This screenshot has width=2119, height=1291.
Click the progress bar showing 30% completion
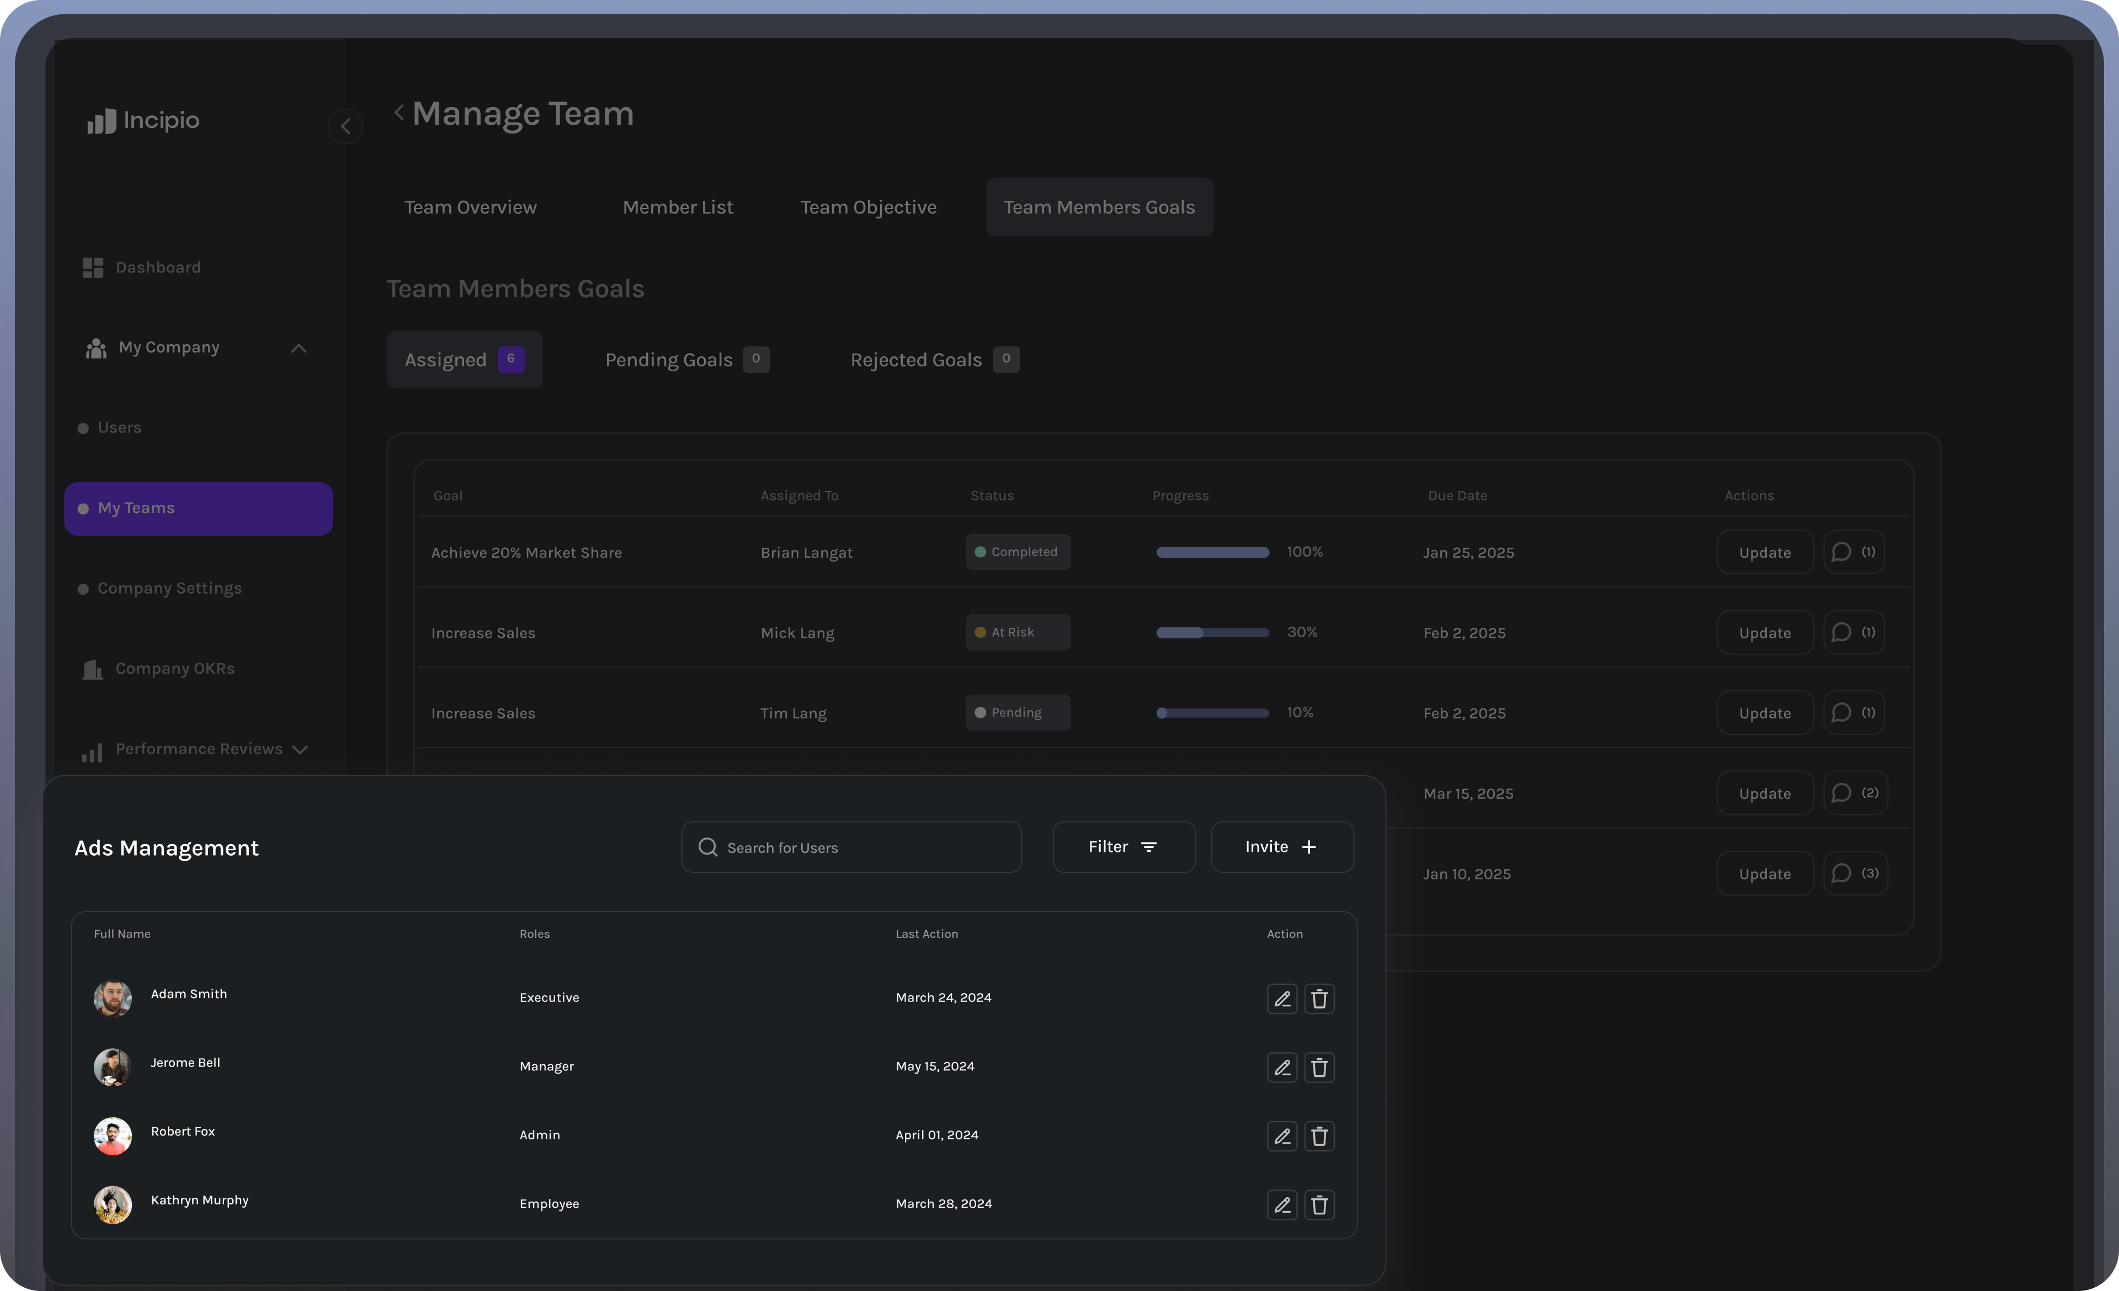(1212, 632)
